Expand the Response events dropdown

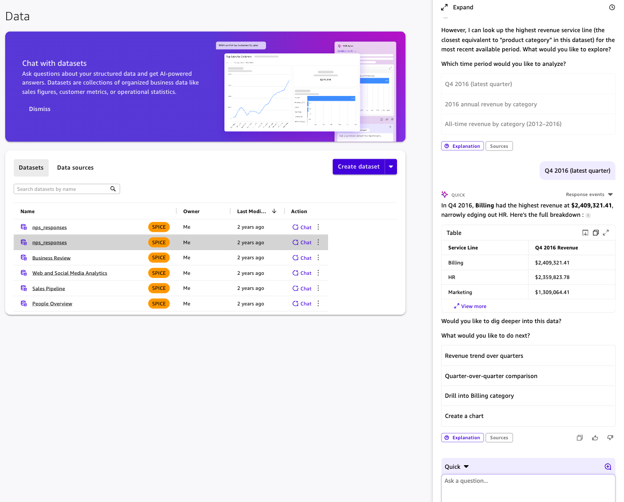[x=589, y=194]
